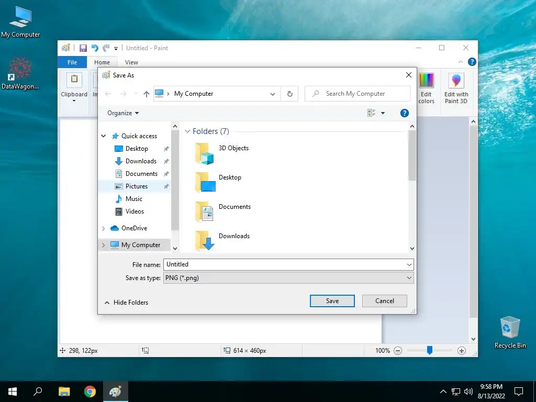Image resolution: width=536 pixels, height=402 pixels.
Task: Open the DataWagon desktop shortcut
Action: click(20, 73)
